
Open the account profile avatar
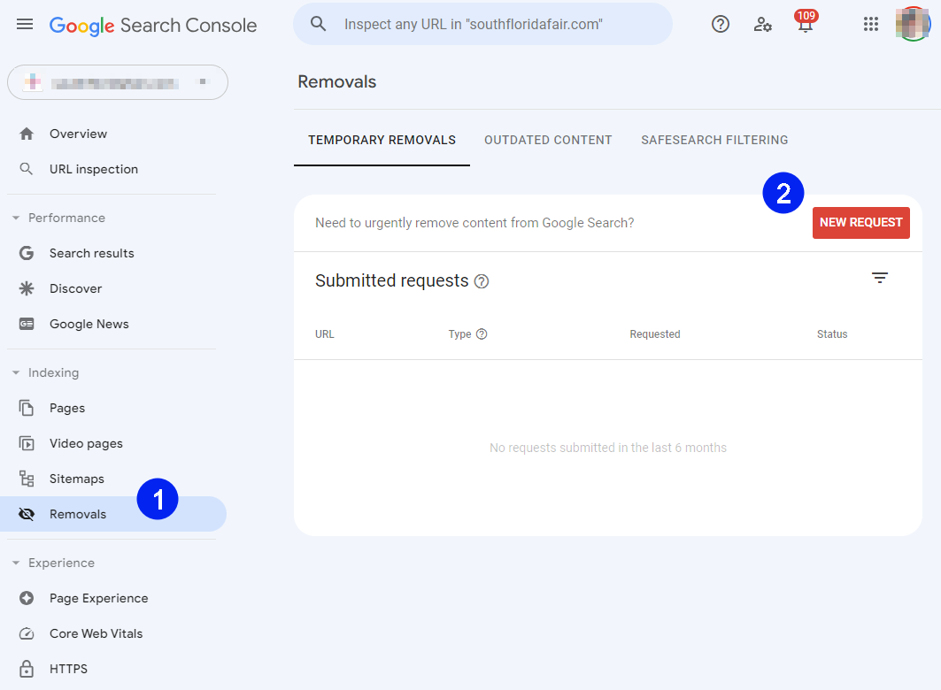click(912, 24)
